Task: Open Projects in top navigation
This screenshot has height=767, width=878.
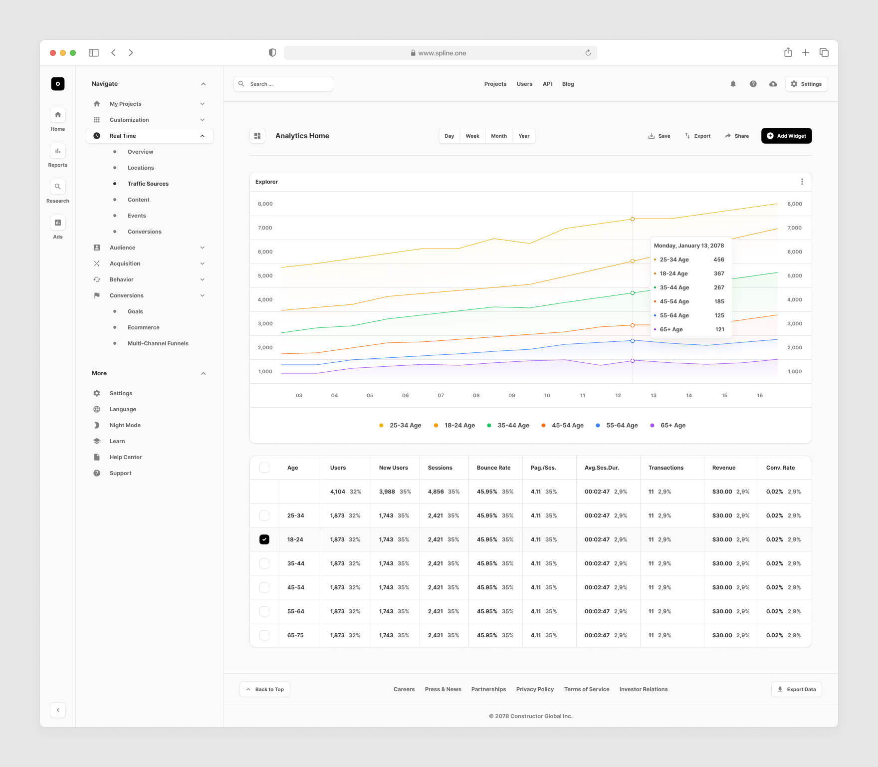Action: 495,84
